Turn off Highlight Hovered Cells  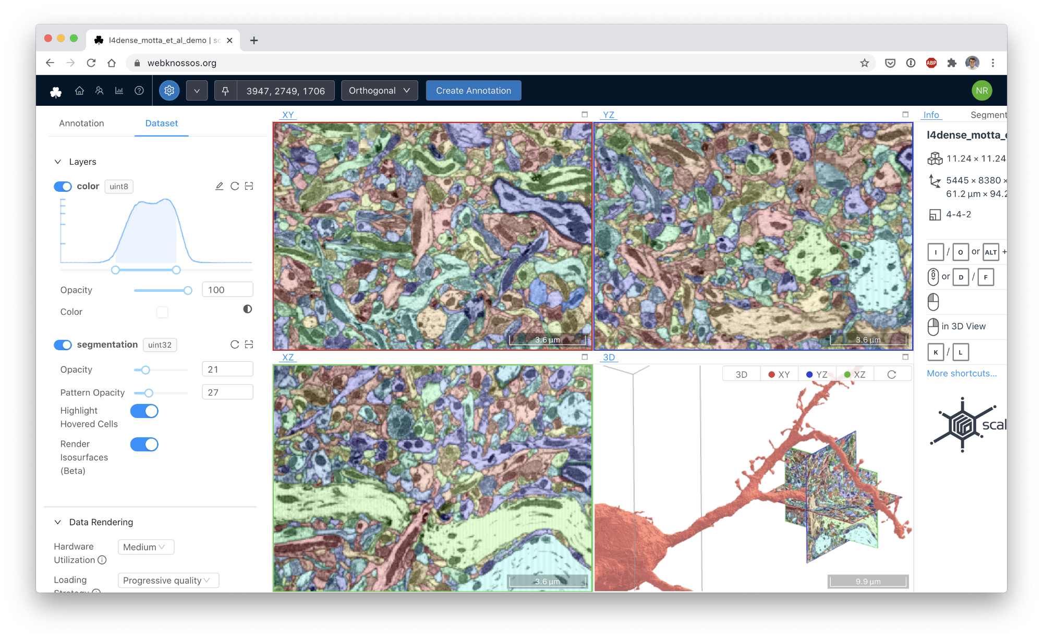pyautogui.click(x=144, y=411)
